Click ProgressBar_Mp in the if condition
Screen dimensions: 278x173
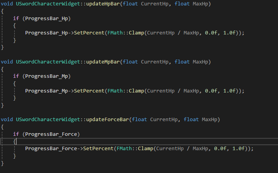47,76
